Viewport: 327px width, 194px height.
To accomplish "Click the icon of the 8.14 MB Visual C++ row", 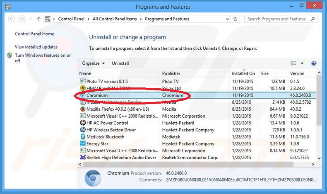I will coord(83,150).
